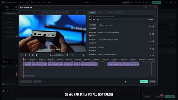Open the Help menu in Filmora
The height and width of the screenshot is (100, 178).
[50, 2]
